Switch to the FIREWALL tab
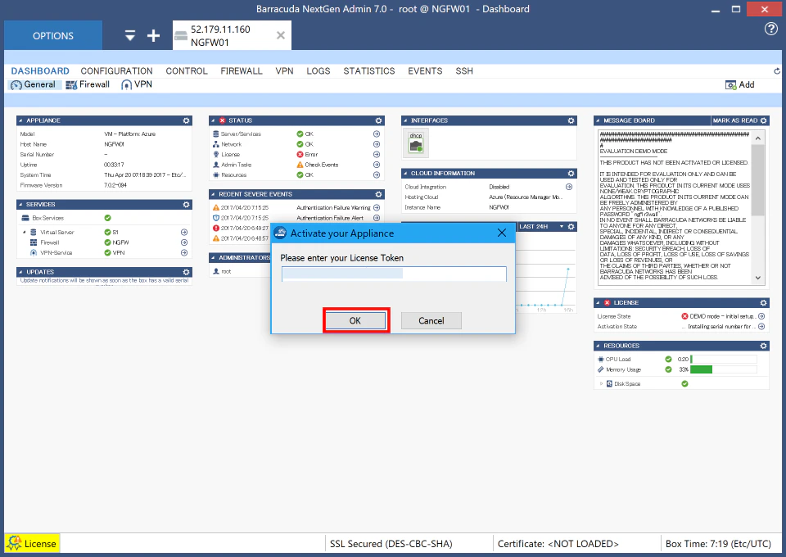 coord(242,71)
